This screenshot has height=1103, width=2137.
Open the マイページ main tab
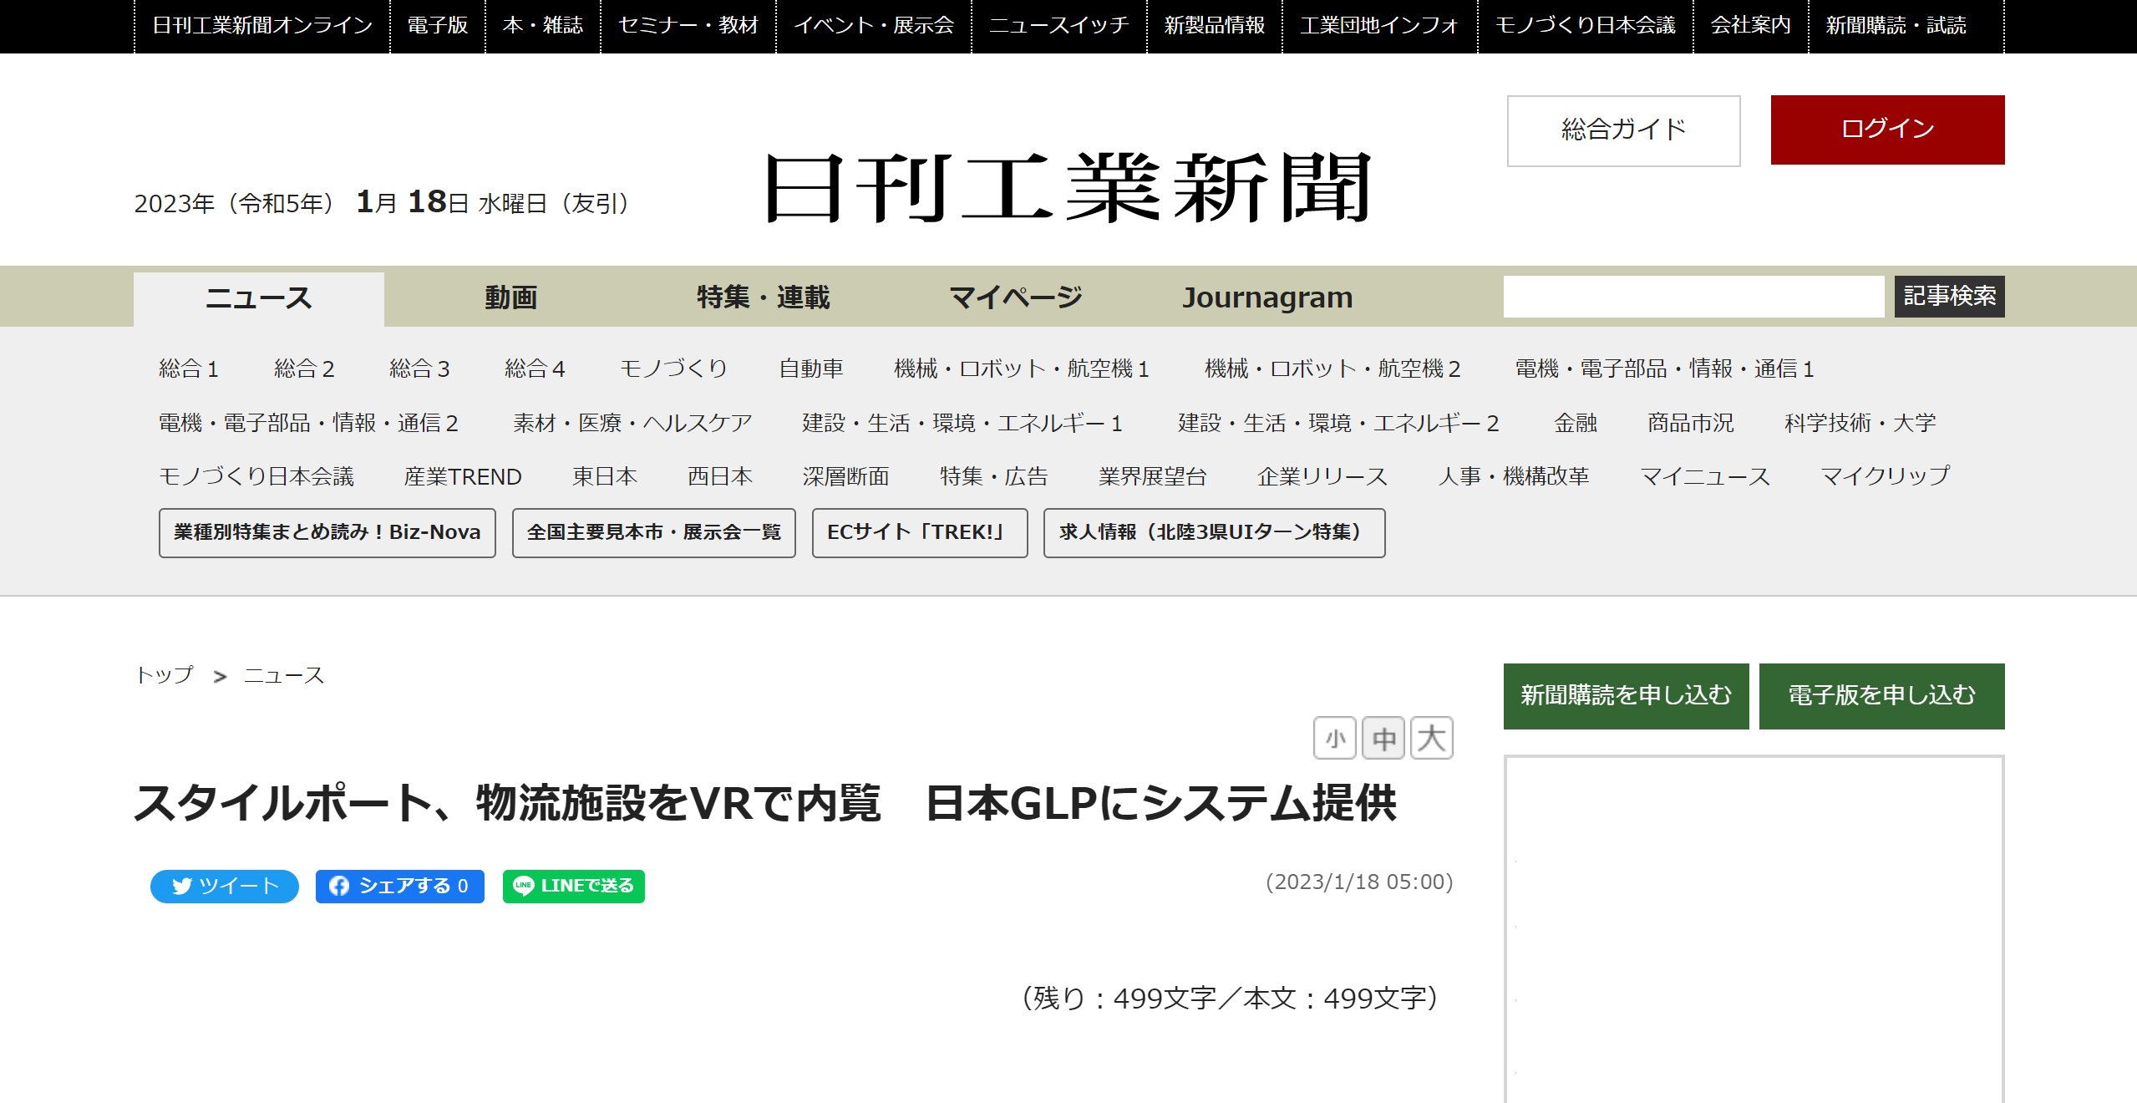click(1015, 297)
